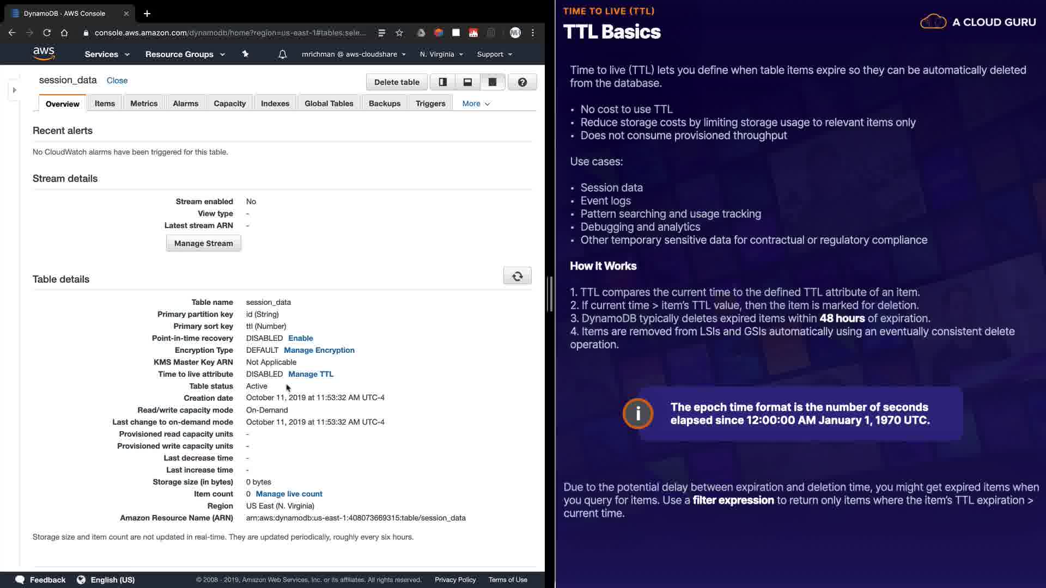Viewport: 1046px width, 588px height.
Task: Expand the More tabs dropdown
Action: point(476,103)
